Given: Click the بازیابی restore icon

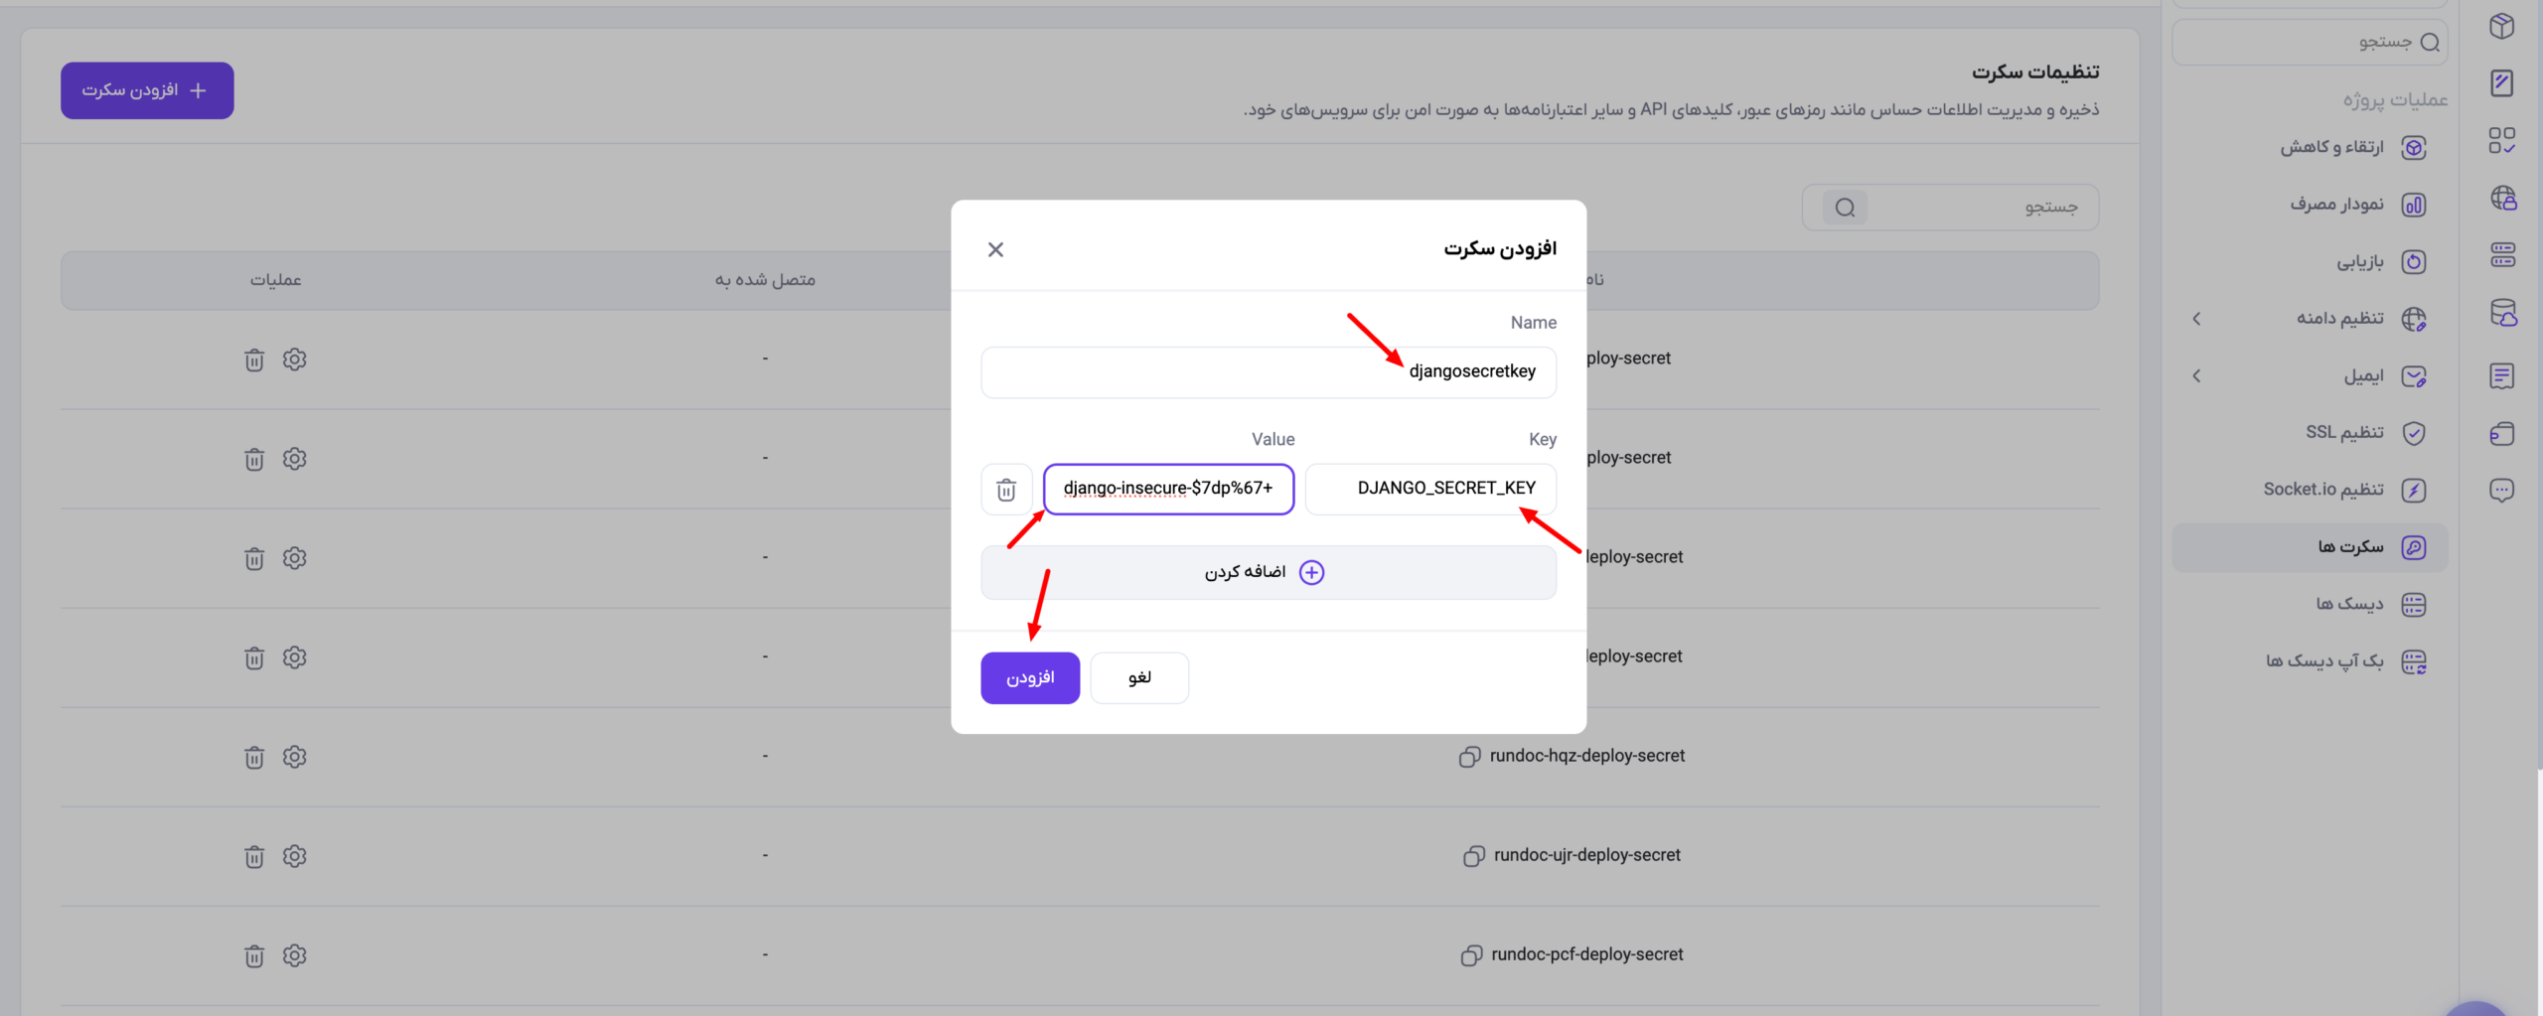Looking at the screenshot, I should point(2414,262).
